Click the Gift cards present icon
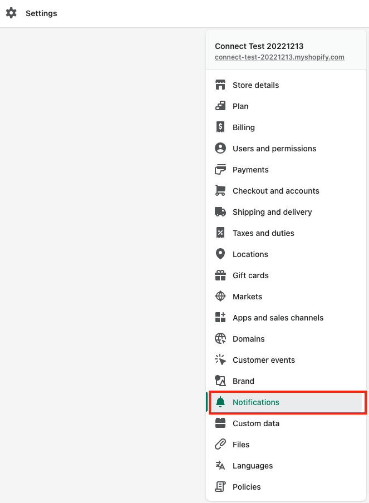The height and width of the screenshot is (503, 369). click(220, 275)
